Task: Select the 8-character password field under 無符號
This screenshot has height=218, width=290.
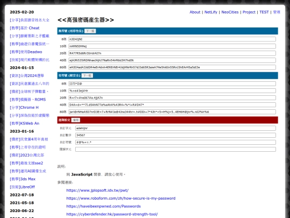Action: 172,39
